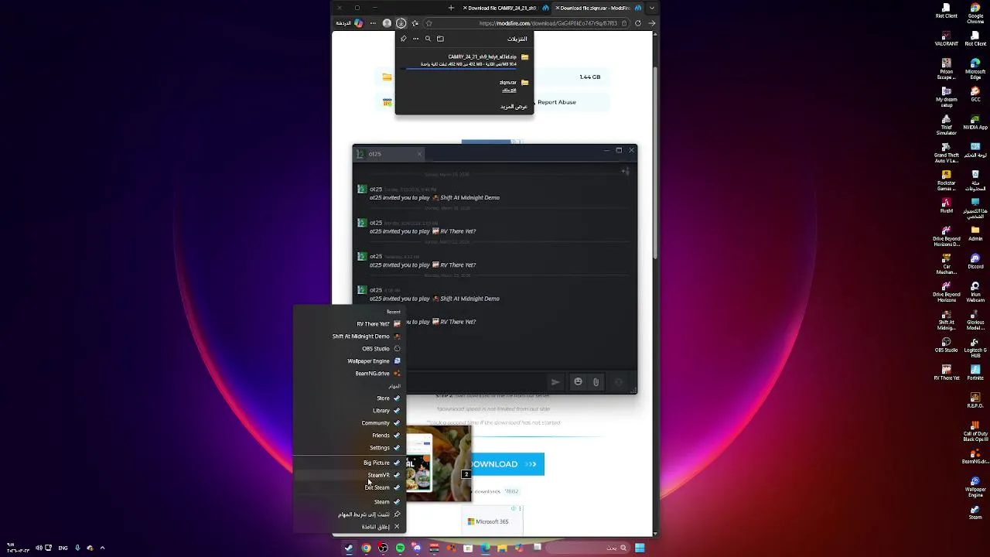This screenshot has width=990, height=557.
Task: Open the Windows Start button
Action: (x=640, y=548)
